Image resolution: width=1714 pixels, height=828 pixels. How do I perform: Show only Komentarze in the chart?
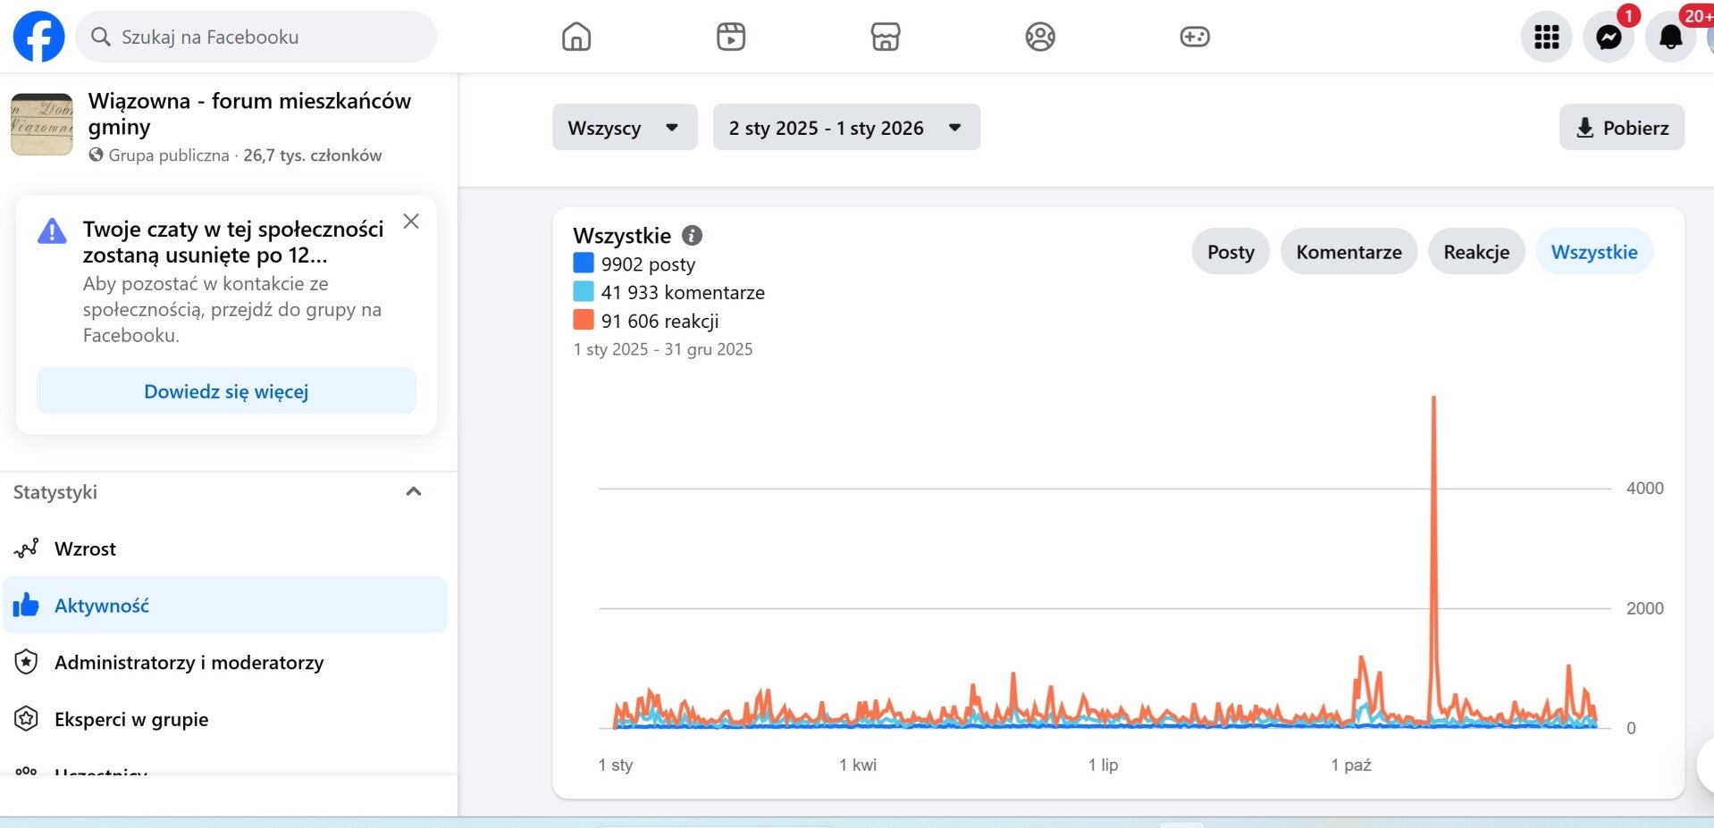[x=1349, y=252]
